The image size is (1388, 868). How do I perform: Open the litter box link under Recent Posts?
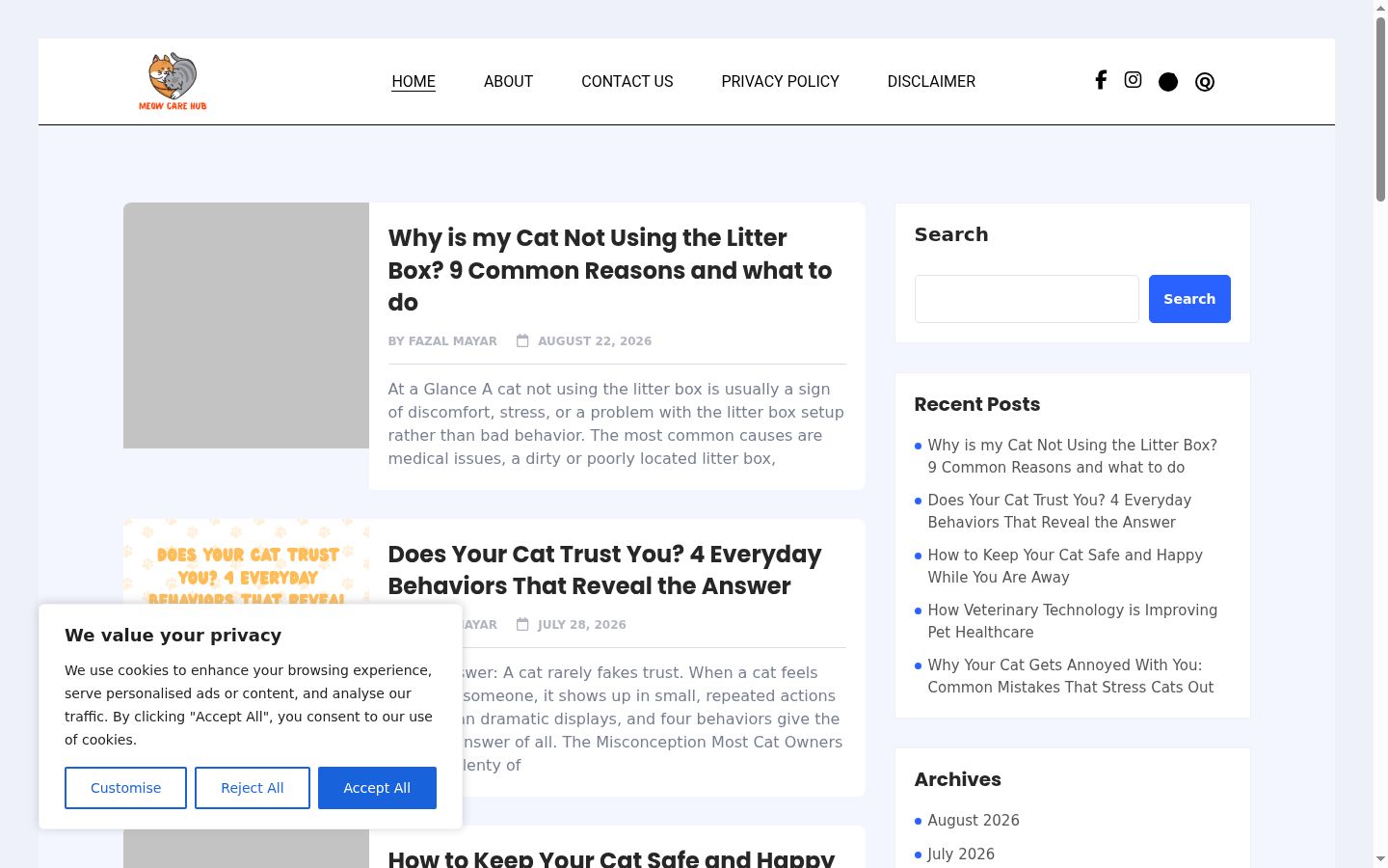point(1073,456)
